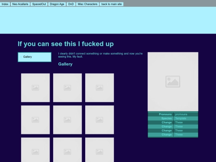Image resolution: width=216 pixels, height=162 pixels.
Task: Open the Index navigation button
Action: point(5,4)
